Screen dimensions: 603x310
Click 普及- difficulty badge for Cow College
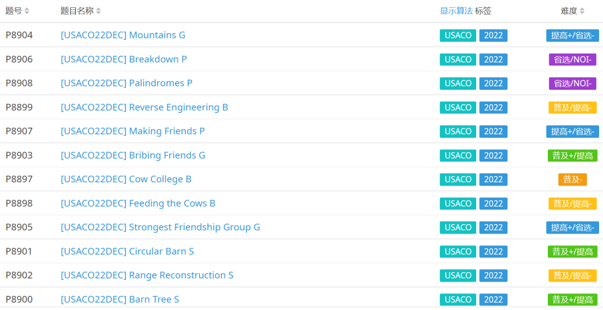pyautogui.click(x=572, y=179)
